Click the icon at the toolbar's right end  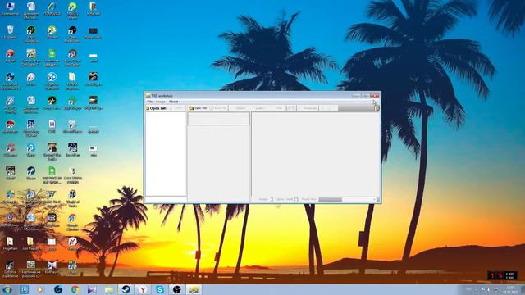pyautogui.click(x=377, y=108)
